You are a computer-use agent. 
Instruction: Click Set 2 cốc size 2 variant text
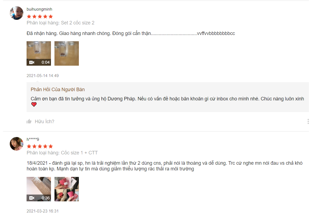click(x=78, y=23)
